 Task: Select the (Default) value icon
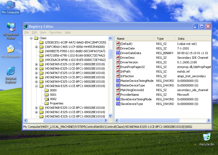click(118, 44)
